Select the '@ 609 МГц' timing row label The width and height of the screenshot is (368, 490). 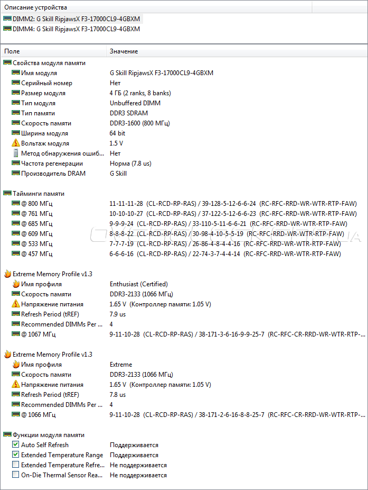(37, 234)
